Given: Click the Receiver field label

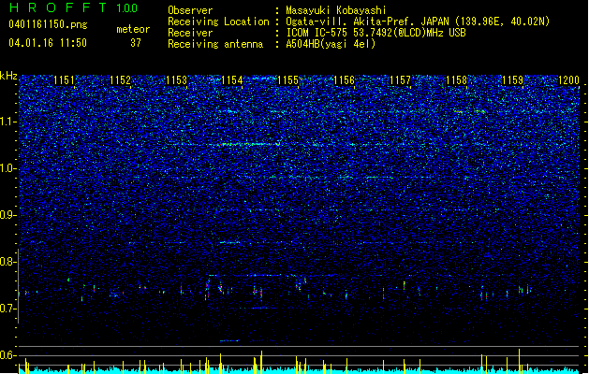Looking at the screenshot, I should coord(190,33).
